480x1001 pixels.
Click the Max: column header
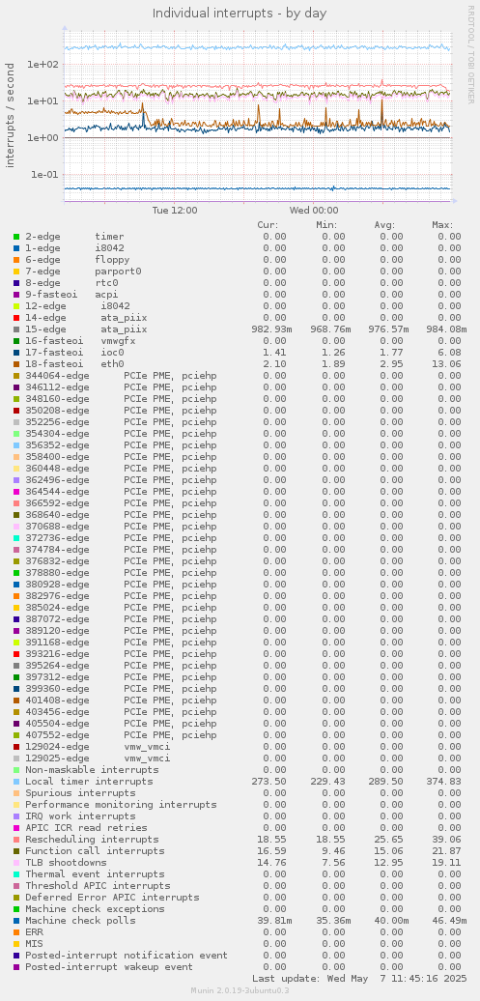(442, 225)
